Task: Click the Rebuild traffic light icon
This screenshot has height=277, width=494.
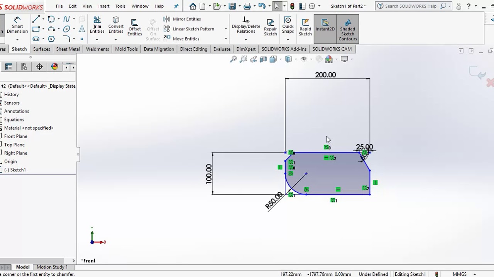Action: click(293, 6)
